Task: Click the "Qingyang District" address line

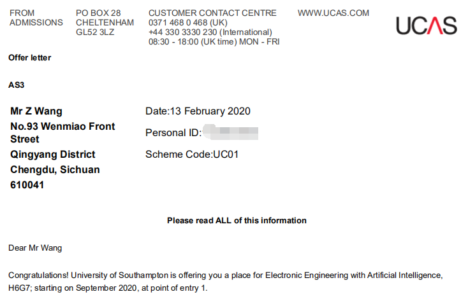Action: [x=53, y=155]
